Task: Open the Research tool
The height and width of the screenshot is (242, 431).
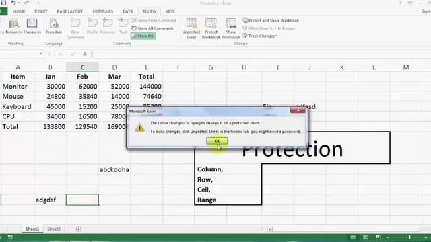Action: click(x=13, y=27)
